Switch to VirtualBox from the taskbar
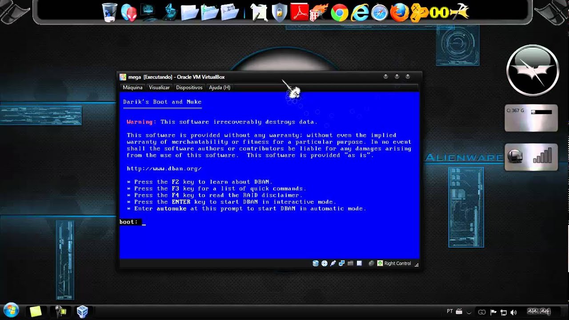Viewport: 569px width, 320px height. 83,311
